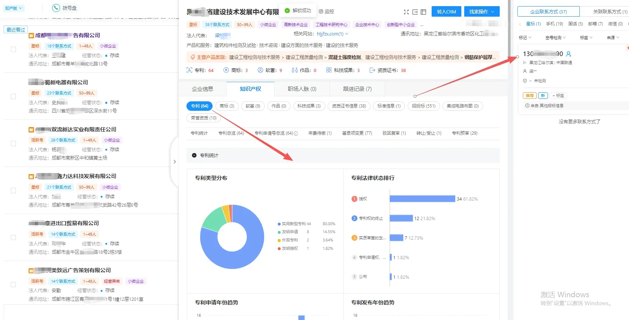Select the 资质证书信息 (38) filter pill
Screen dimensions: 629x320
[349, 106]
